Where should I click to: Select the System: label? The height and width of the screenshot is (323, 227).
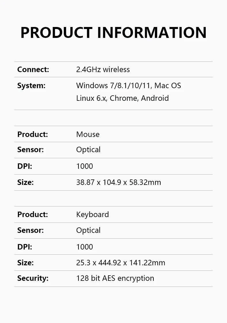pos(31,86)
